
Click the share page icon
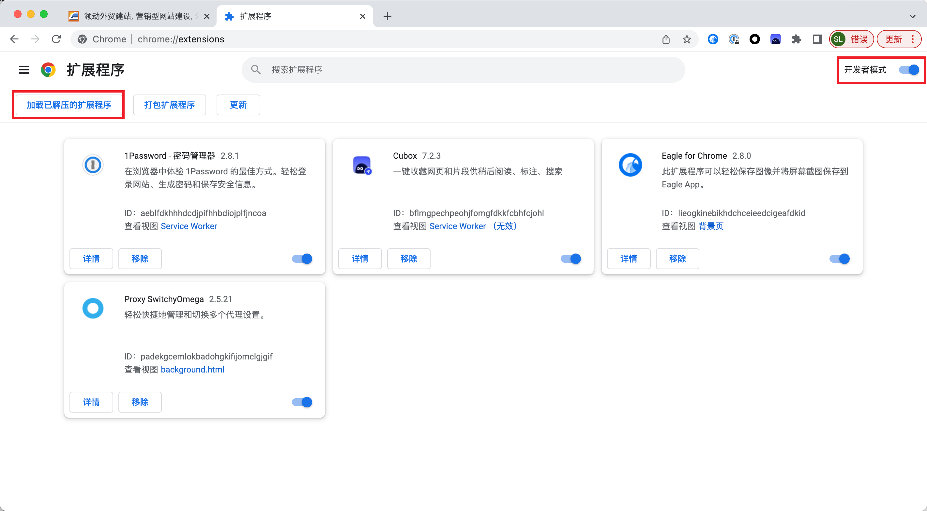coord(666,39)
